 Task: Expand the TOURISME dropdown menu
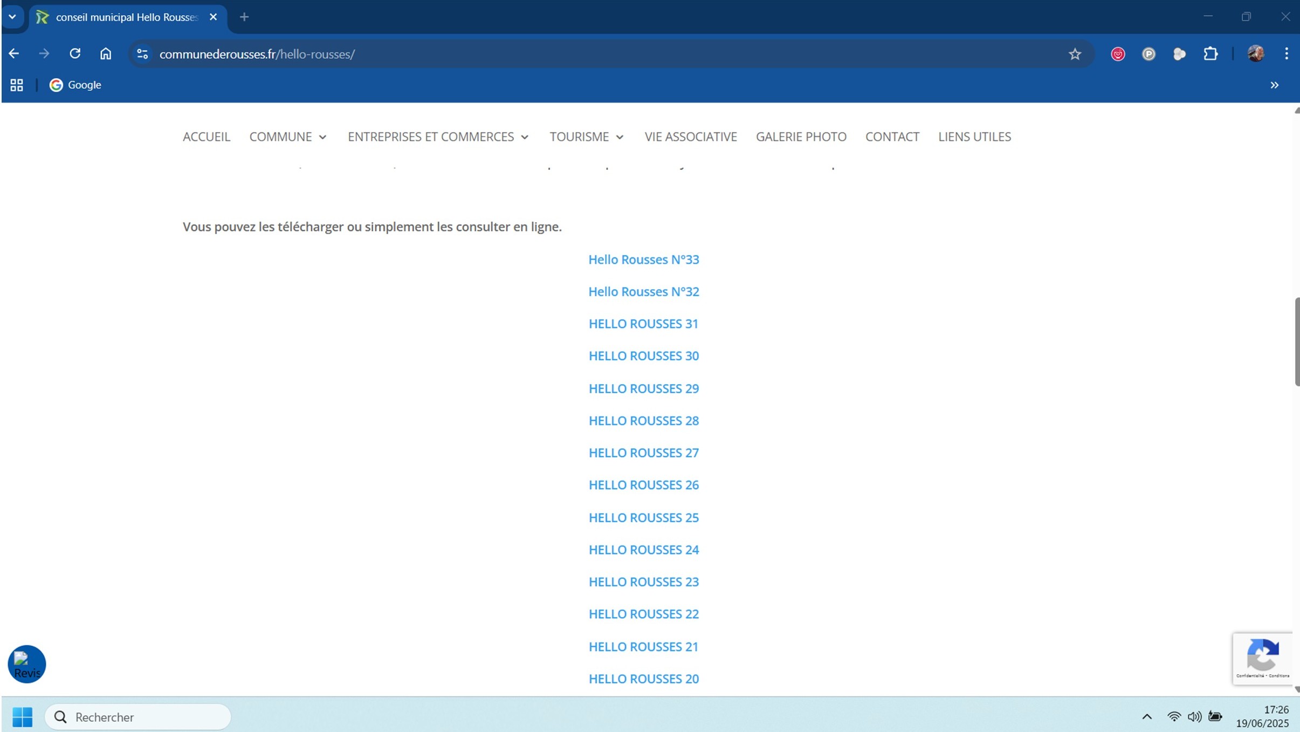586,136
